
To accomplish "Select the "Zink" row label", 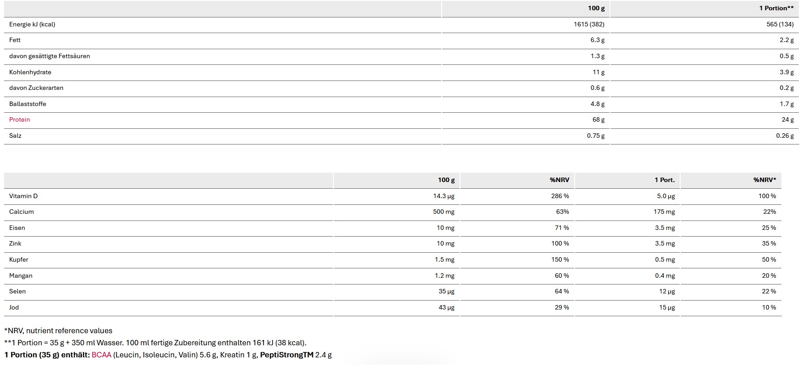I will (15, 244).
